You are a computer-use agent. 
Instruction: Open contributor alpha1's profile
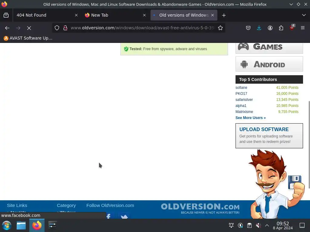(241, 106)
